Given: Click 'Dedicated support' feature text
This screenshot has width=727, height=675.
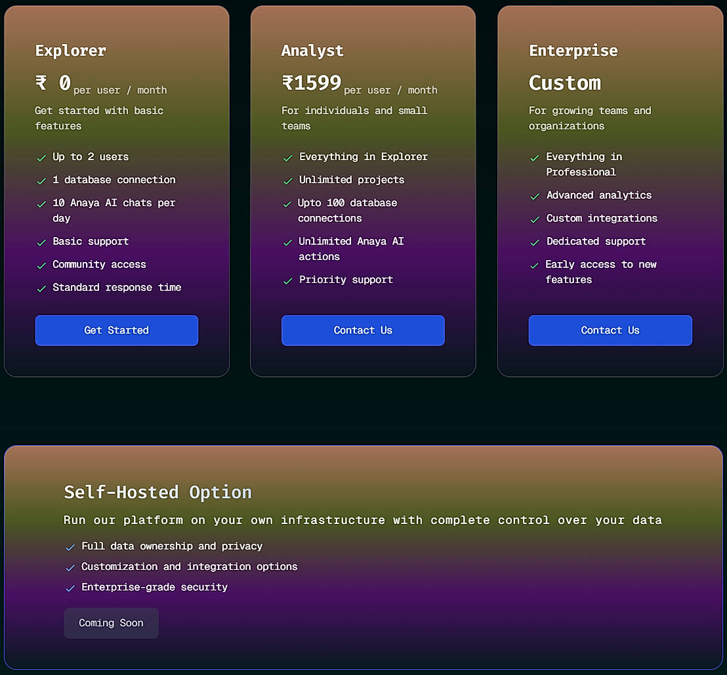Looking at the screenshot, I should click(x=596, y=241).
